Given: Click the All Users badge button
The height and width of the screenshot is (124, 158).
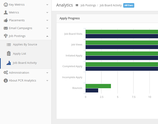Looking at the screenshot, I should click(129, 5).
